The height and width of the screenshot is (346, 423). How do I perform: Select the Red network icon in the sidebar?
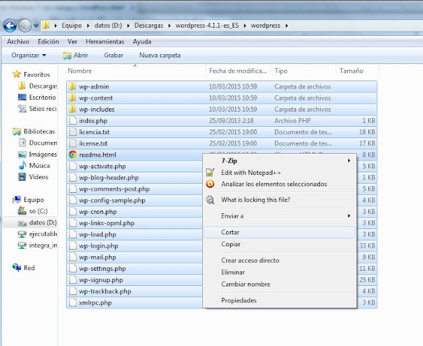(17, 267)
